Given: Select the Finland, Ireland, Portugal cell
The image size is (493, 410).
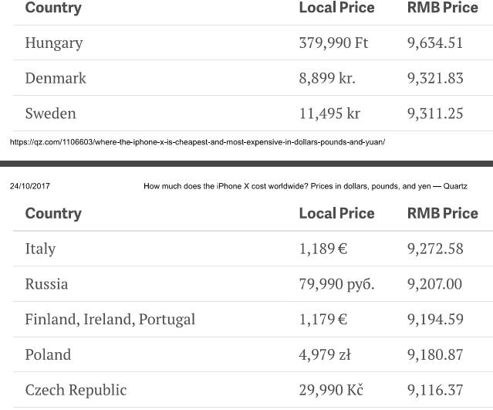Looking at the screenshot, I should (x=110, y=320).
